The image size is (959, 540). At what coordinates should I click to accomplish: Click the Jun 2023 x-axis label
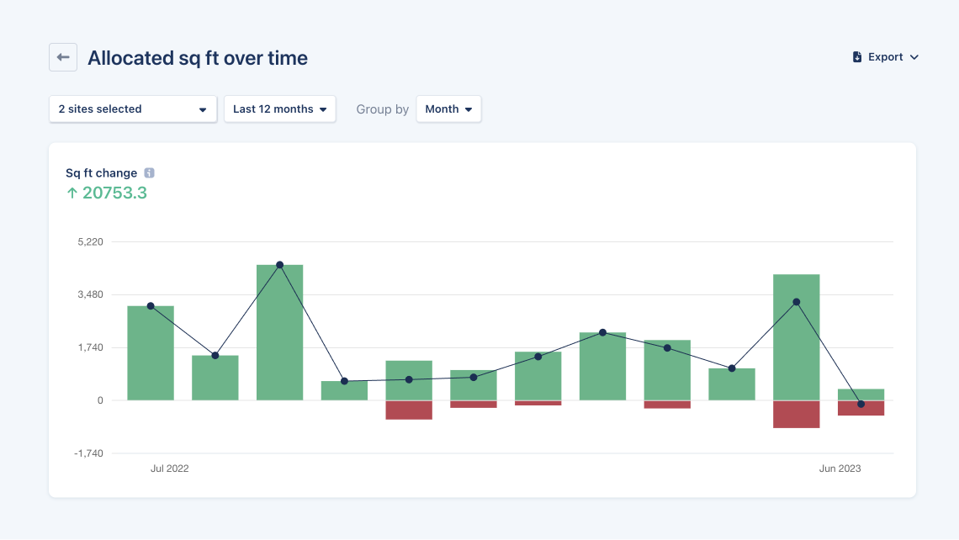pos(840,469)
